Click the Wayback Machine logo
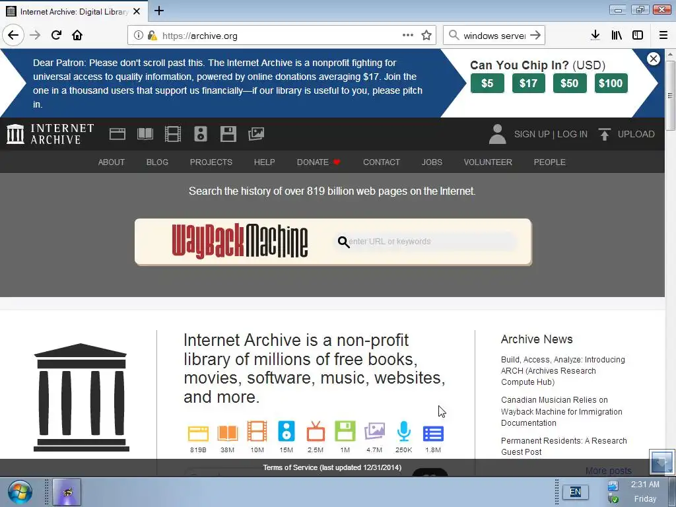676x507 pixels. coord(240,242)
